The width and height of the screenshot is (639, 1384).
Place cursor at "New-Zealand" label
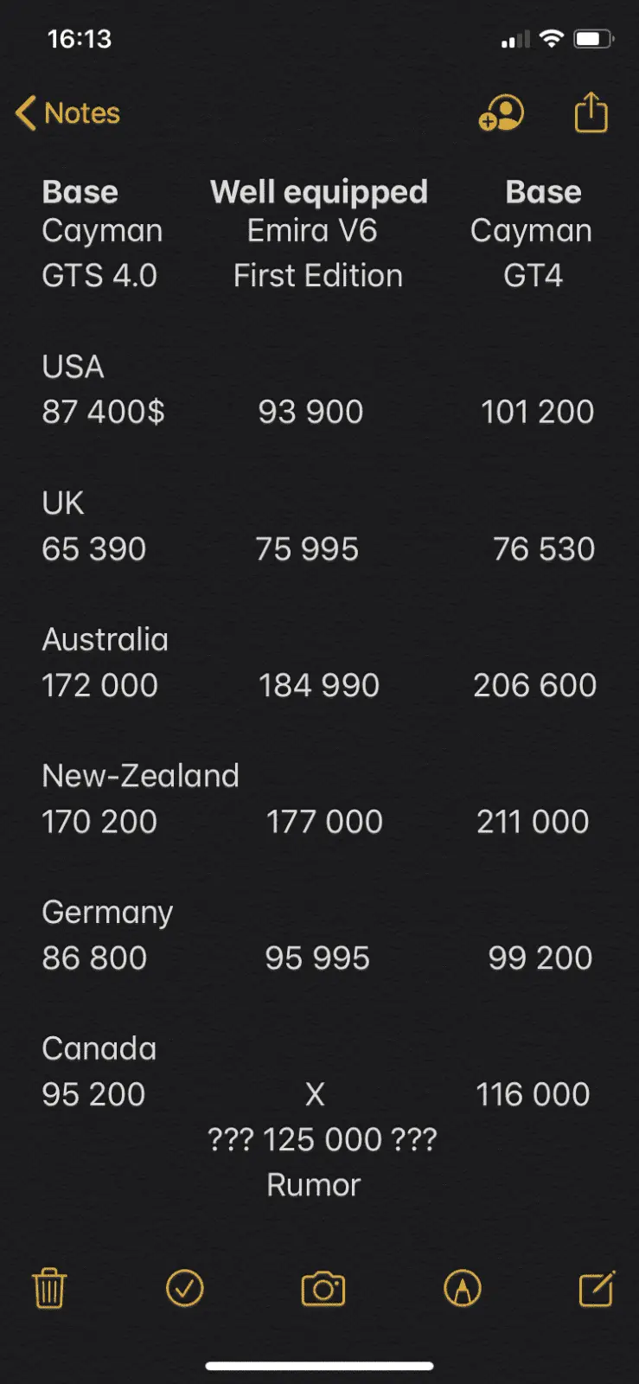point(140,776)
